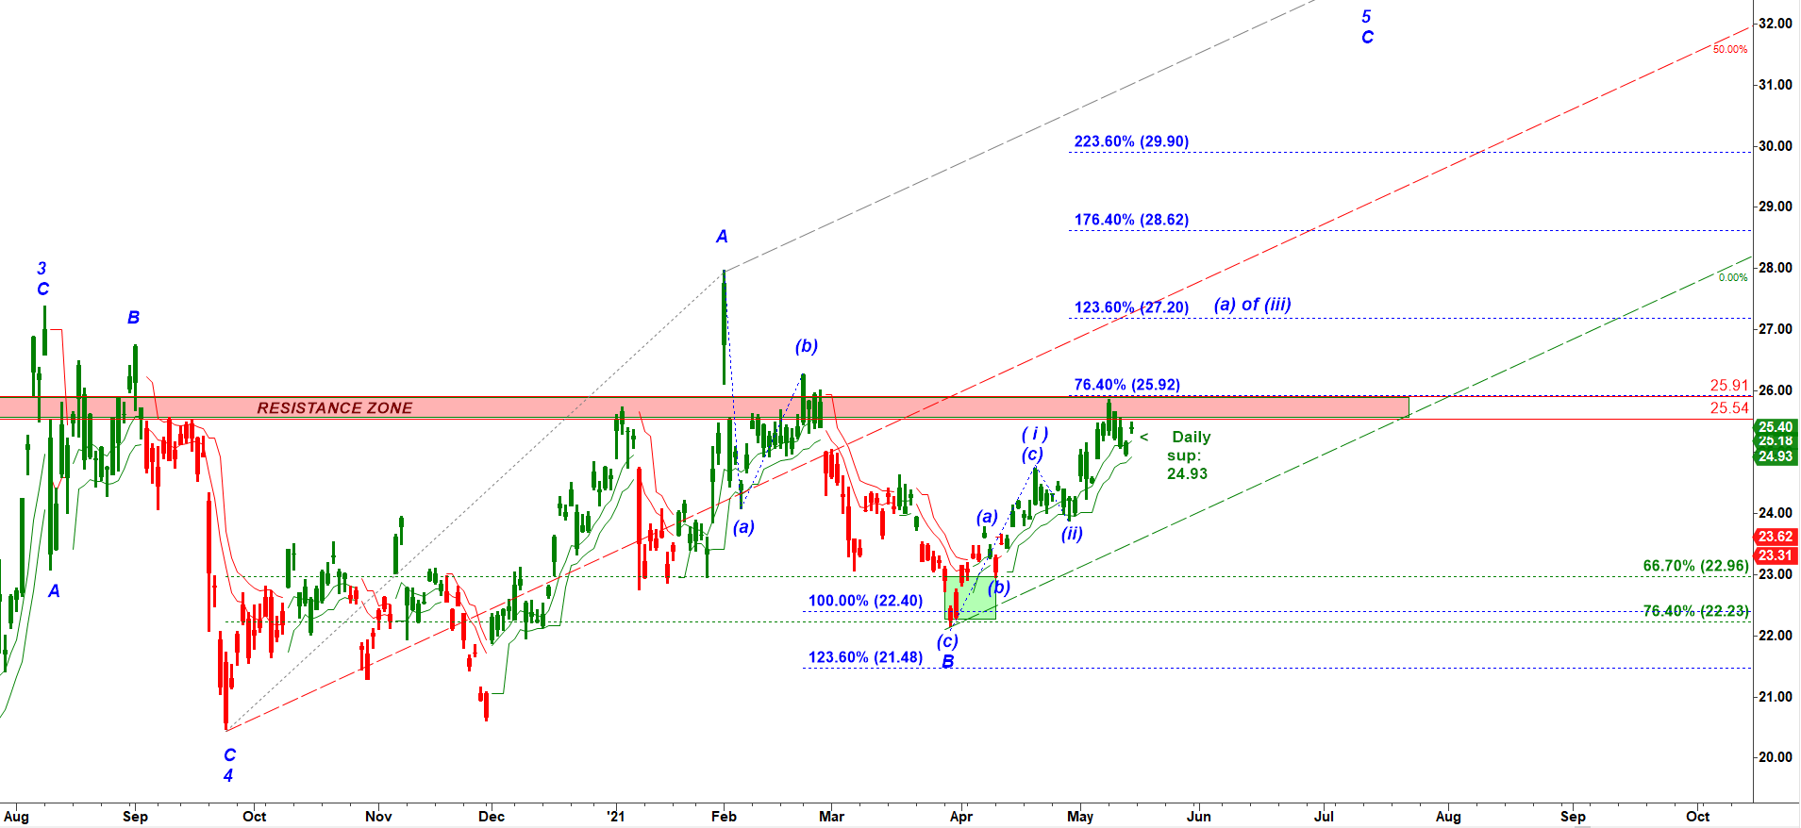Click the Daily sup: 24.93 note
Screen dimensions: 1801x828
click(x=1188, y=455)
